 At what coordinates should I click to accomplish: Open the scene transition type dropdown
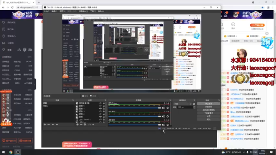183,104
